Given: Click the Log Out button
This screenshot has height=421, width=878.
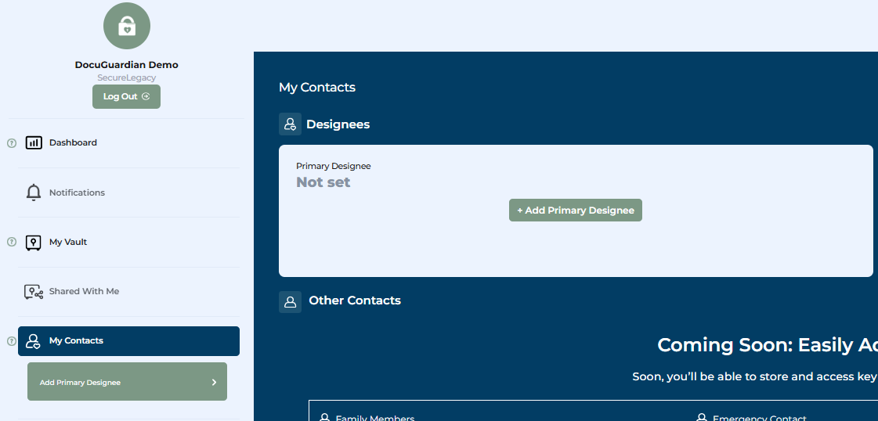Looking at the screenshot, I should coord(127,97).
